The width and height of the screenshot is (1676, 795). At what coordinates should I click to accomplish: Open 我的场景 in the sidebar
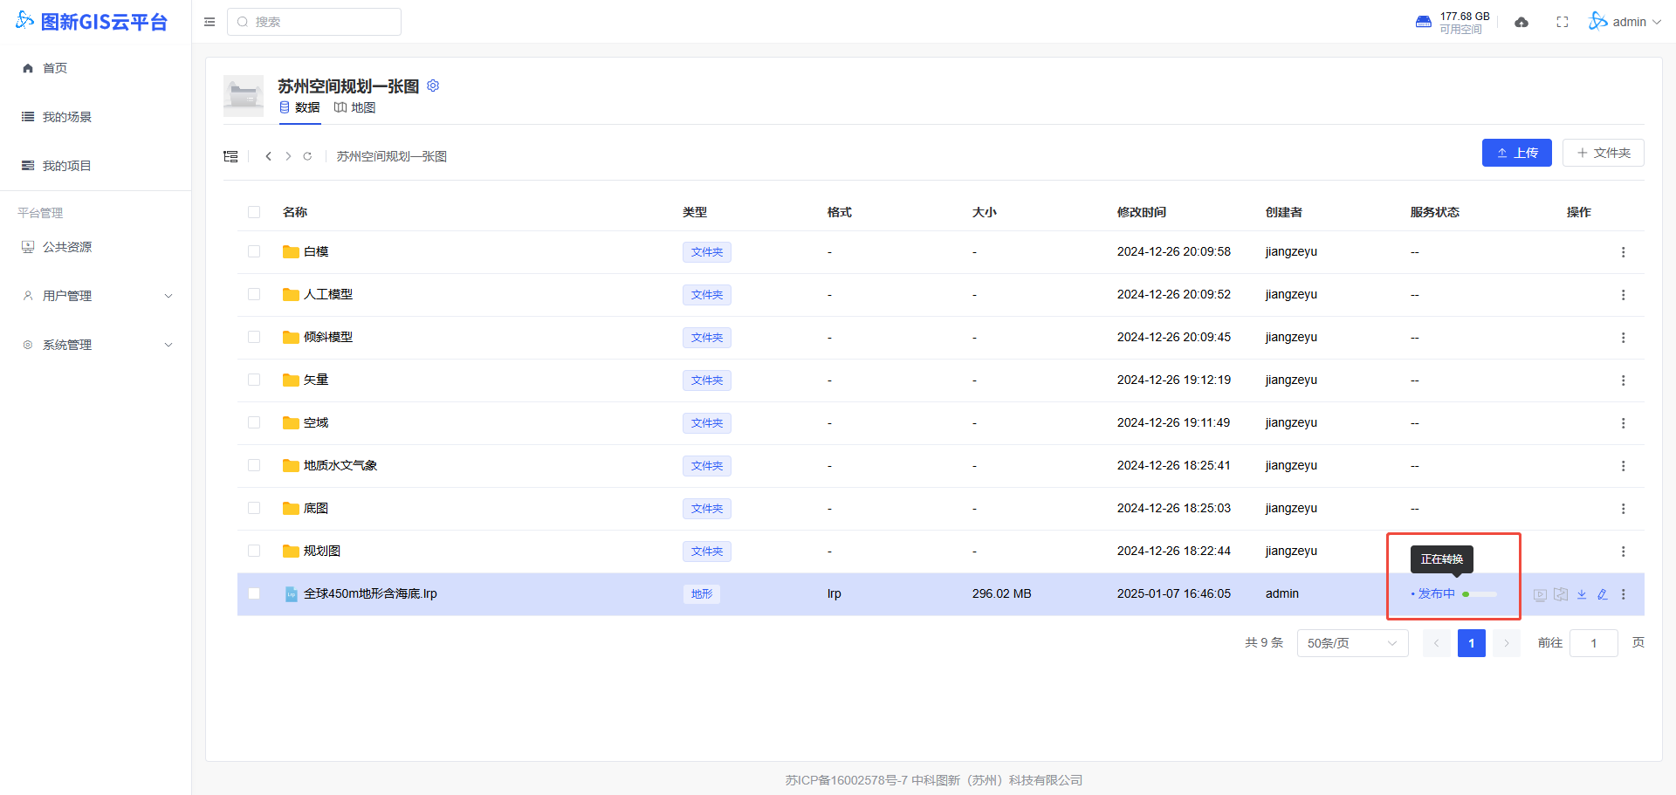pos(67,117)
